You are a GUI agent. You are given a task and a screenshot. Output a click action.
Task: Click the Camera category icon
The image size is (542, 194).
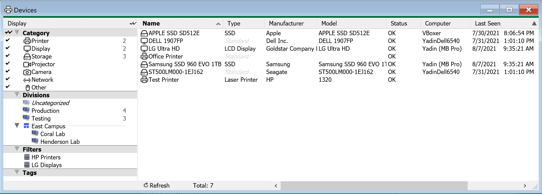27,72
